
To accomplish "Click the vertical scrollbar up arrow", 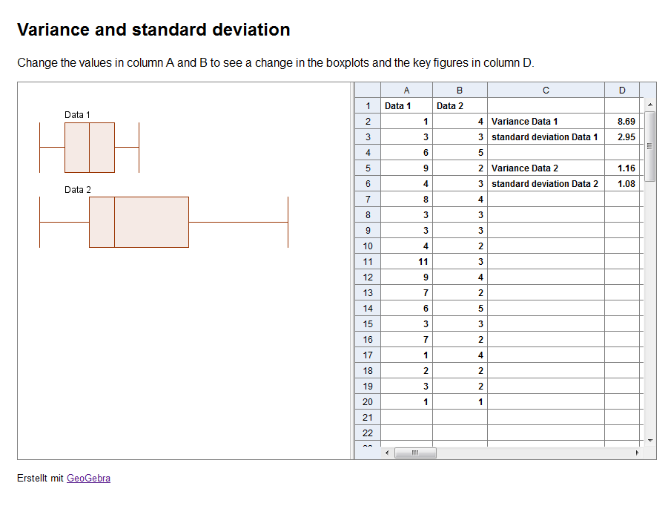I will 649,105.
